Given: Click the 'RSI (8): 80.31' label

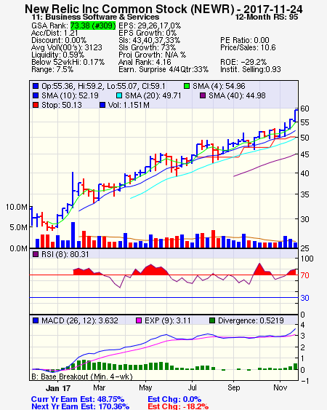Looking at the screenshot, I should click(x=65, y=254).
